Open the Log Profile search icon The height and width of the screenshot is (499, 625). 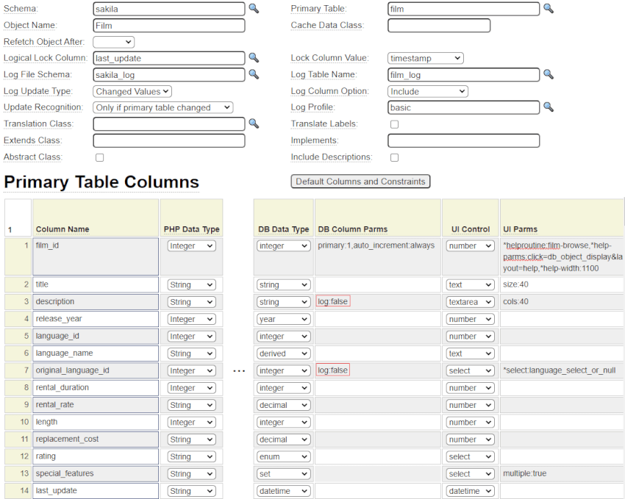pyautogui.click(x=548, y=107)
